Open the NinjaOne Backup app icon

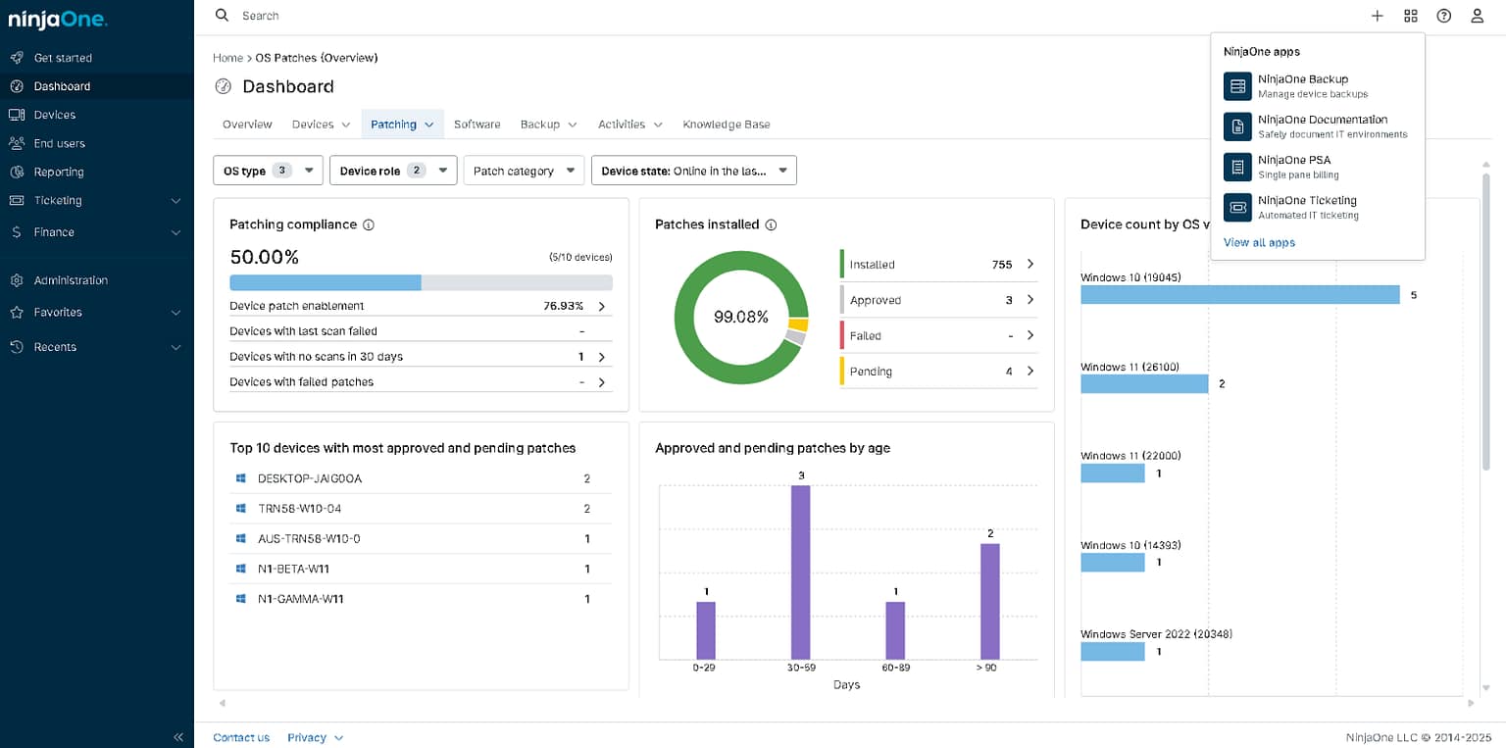[x=1237, y=86]
